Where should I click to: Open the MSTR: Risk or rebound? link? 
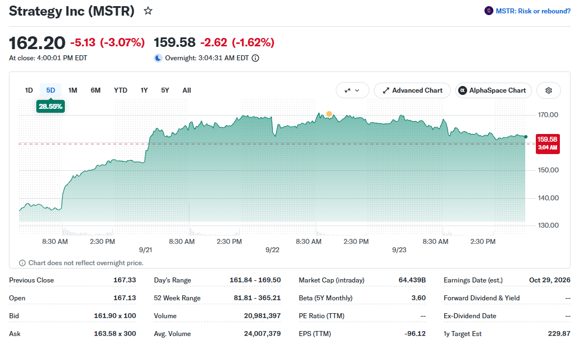[533, 11]
